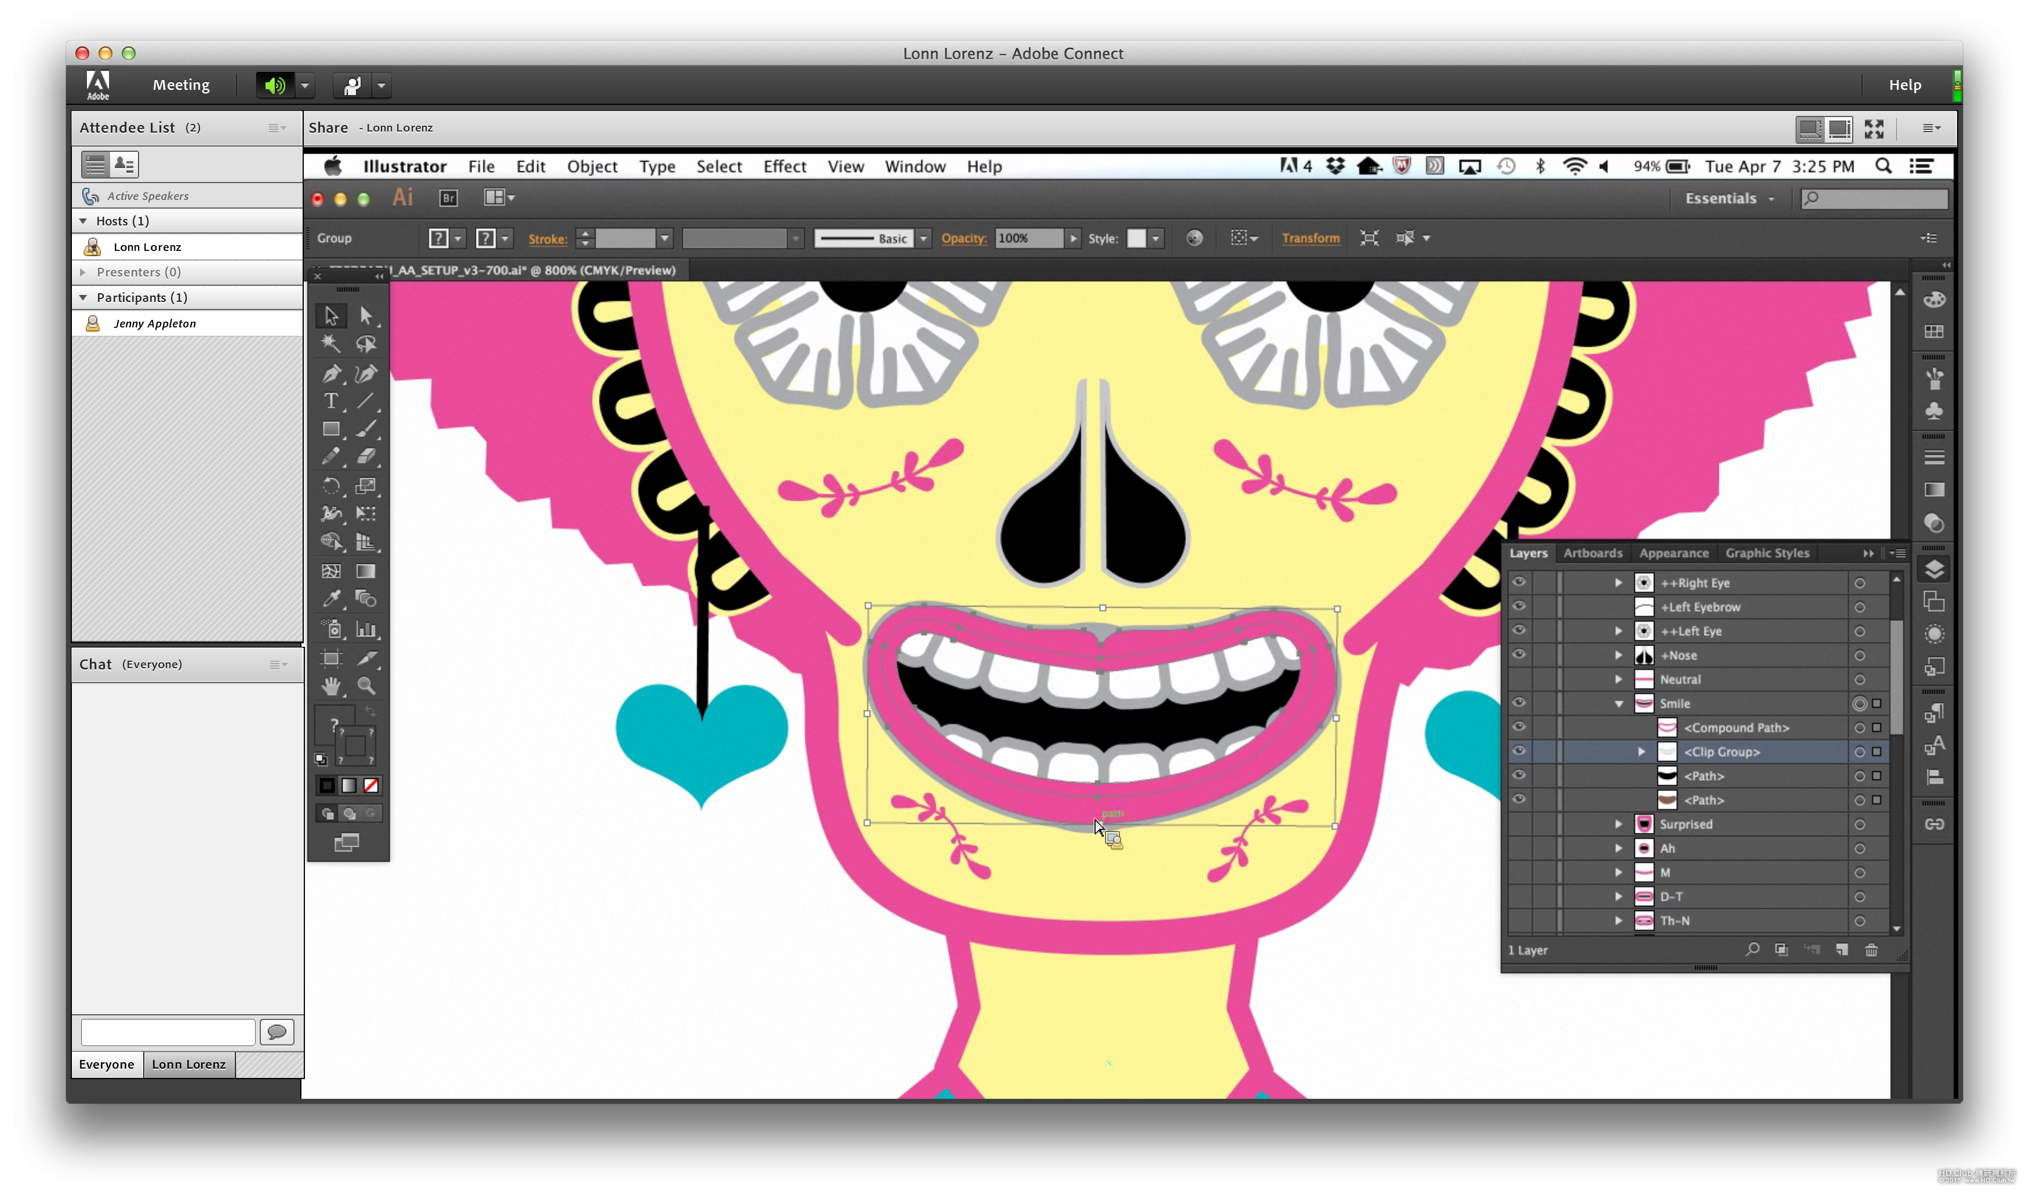Select the Rotate tool
Screen dimensions: 2029x1195
tap(331, 486)
